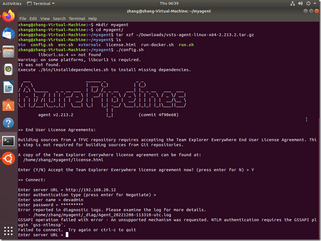The height and width of the screenshot is (241, 321).
Task: Click the text (commit 4f90e68)
Action: pos(159,115)
